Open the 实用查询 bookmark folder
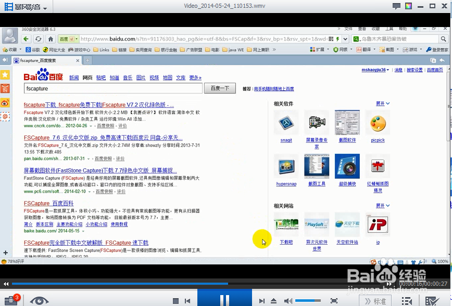452x306 pixels. click(141, 50)
